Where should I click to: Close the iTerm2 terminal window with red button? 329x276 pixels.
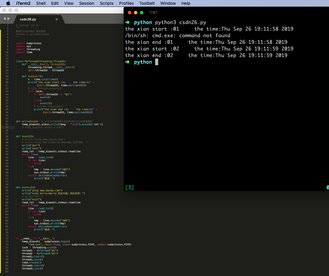[130, 13]
